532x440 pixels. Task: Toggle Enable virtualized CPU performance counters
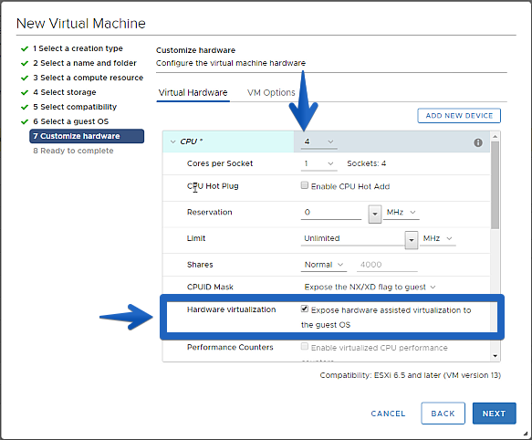click(x=305, y=346)
